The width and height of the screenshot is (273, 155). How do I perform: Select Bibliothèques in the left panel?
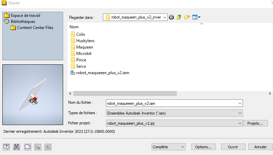(23, 22)
